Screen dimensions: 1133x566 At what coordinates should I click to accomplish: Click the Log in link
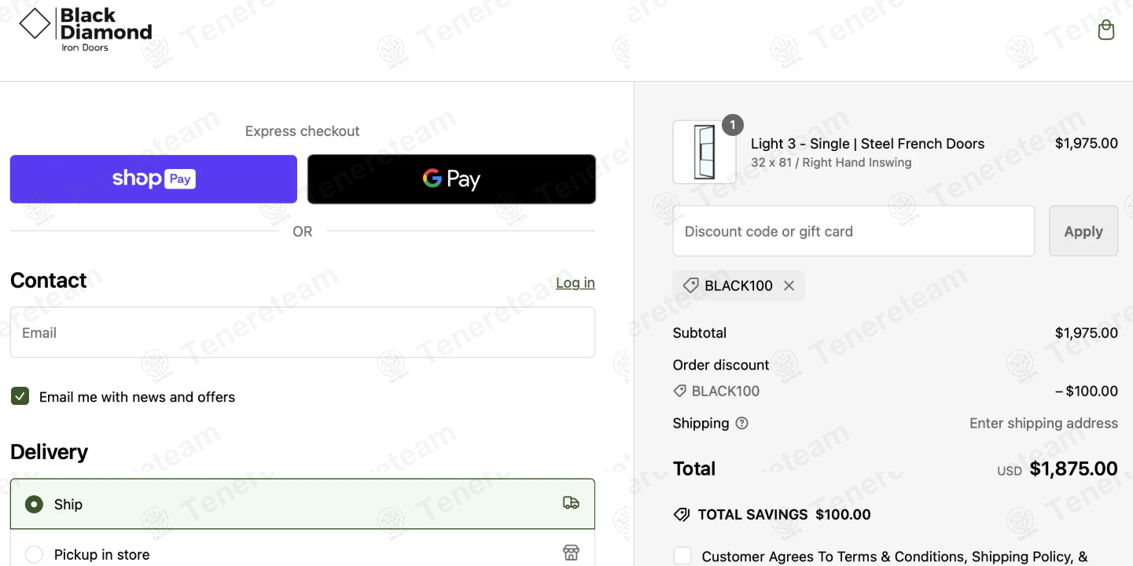(575, 283)
